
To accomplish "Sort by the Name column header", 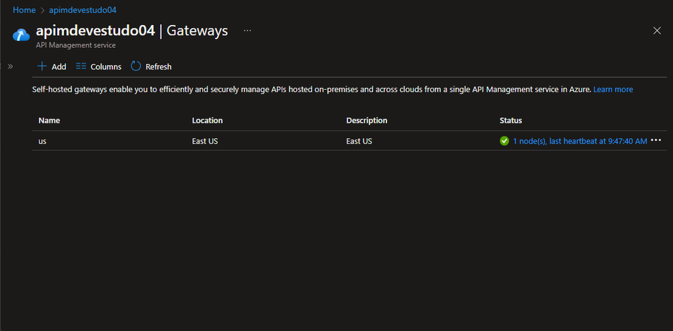I will click(x=49, y=121).
